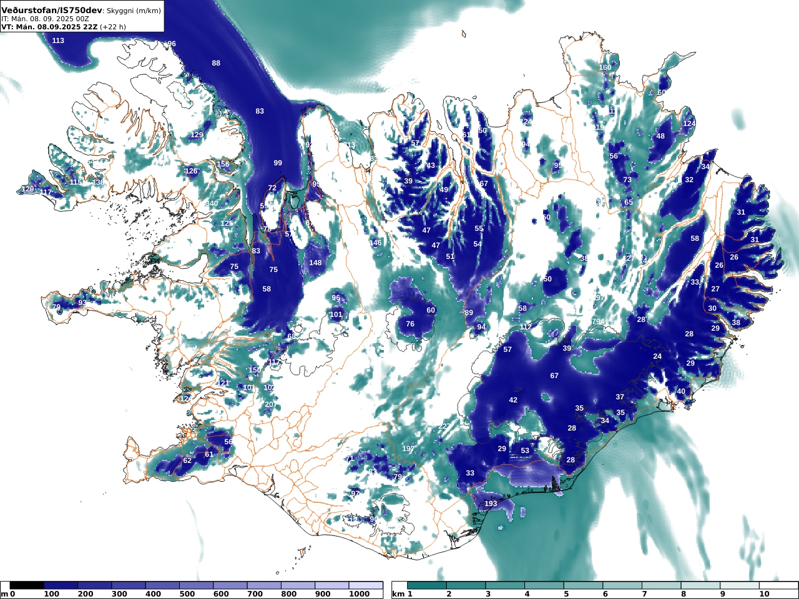Click visibility value '126' on map
Screen dimensions: 799x599
click(191, 171)
